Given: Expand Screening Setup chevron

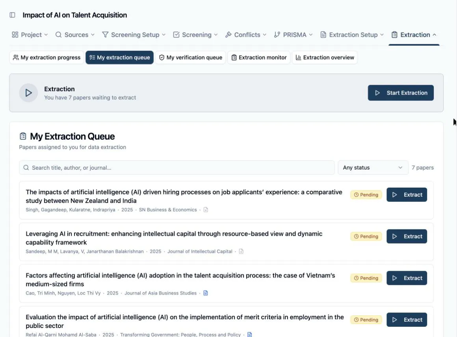Looking at the screenshot, I should click(x=164, y=35).
